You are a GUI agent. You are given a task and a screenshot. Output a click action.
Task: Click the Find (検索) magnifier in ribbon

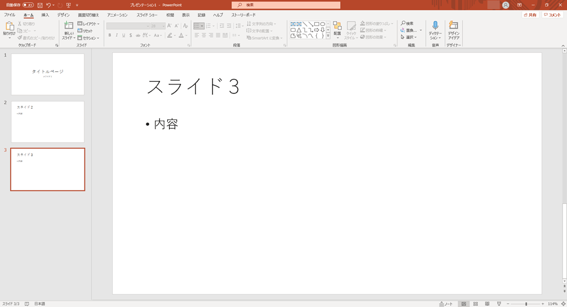407,23
